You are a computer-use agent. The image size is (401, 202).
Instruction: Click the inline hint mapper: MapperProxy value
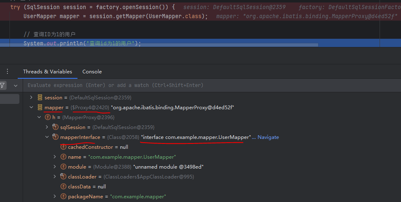pyautogui.click(x=307, y=16)
